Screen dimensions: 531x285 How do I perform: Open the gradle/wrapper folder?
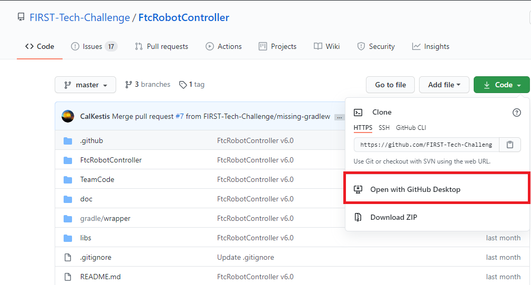pos(105,219)
